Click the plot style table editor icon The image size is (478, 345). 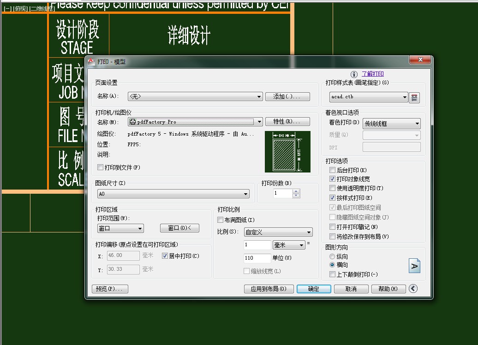[414, 97]
